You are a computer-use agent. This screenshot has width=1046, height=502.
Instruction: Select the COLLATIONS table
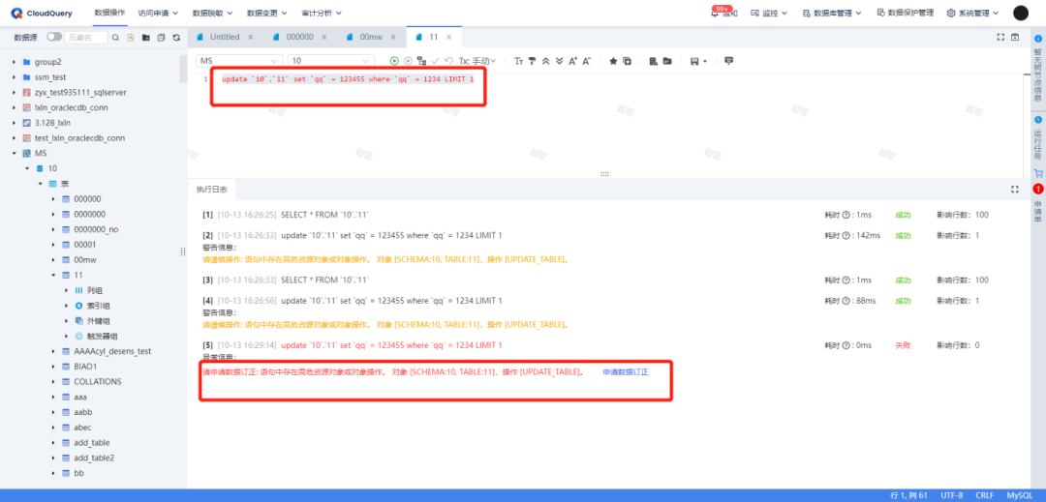(x=98, y=381)
